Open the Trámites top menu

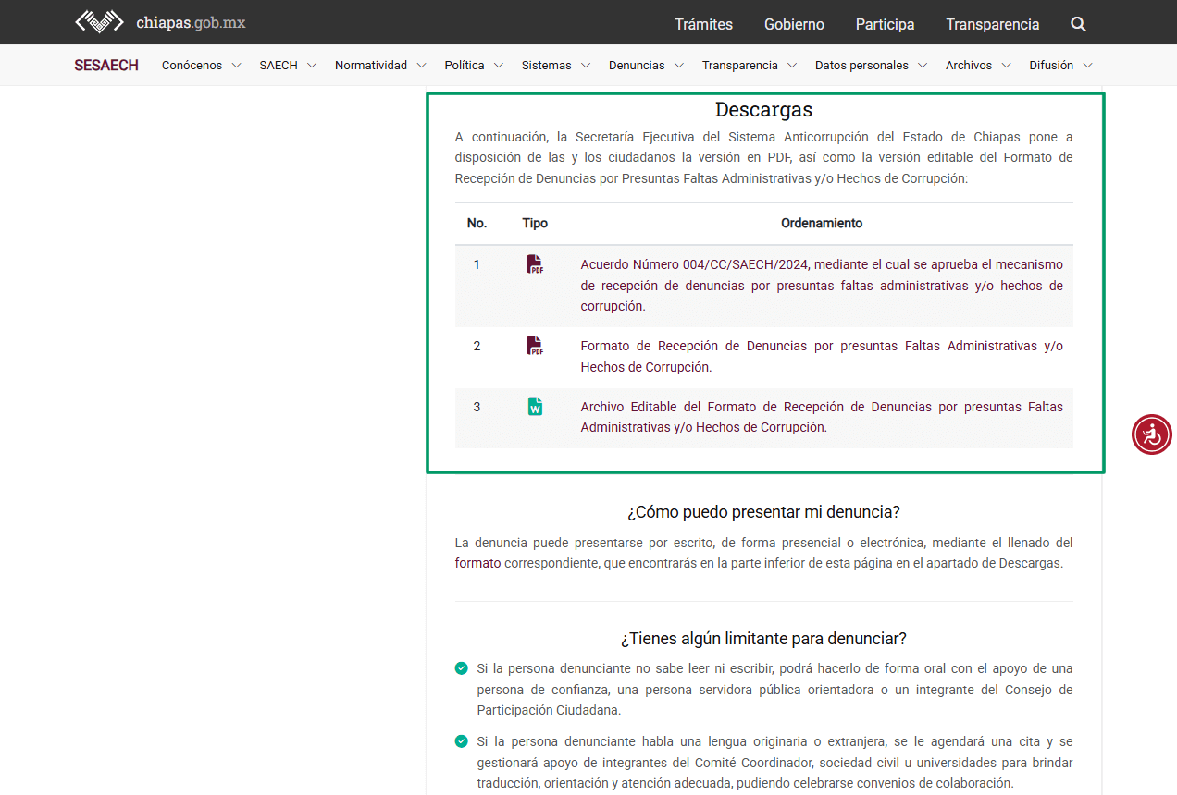coord(703,24)
